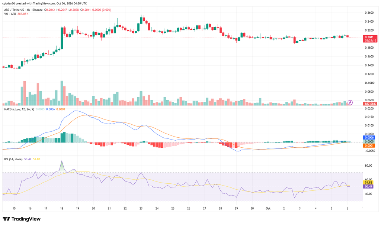Select the Vol · ARB indicator legend
Image resolution: width=381 pixels, height=226 pixels.
(10, 14)
